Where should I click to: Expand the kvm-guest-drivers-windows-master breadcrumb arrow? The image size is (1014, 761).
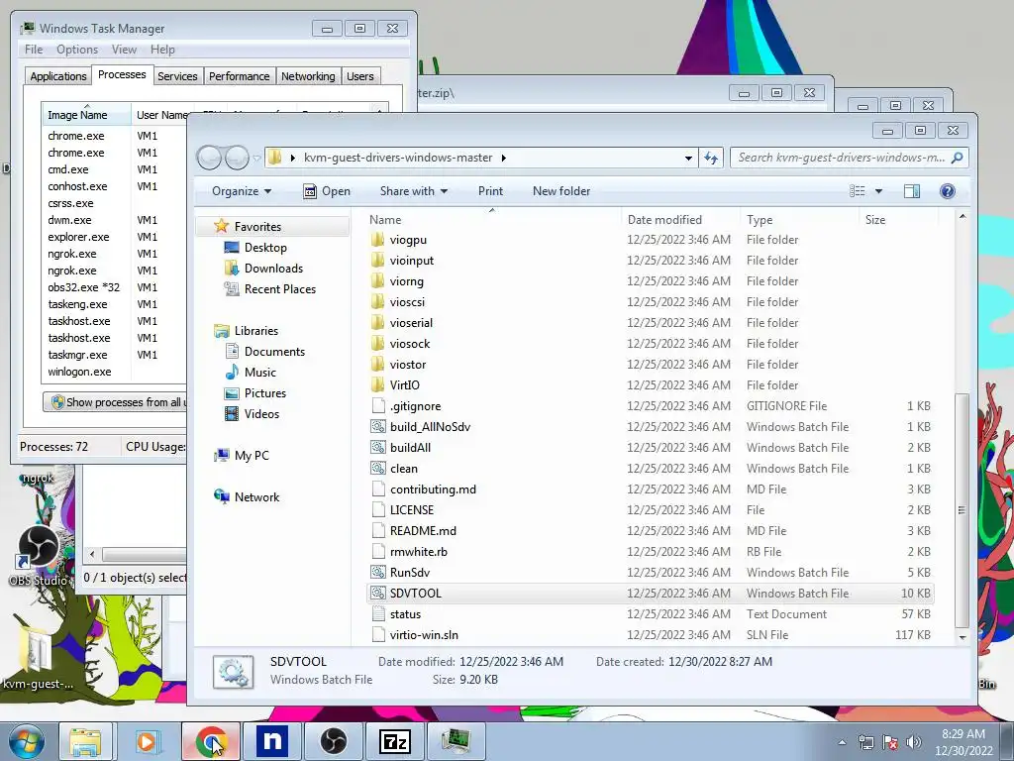[x=504, y=158]
